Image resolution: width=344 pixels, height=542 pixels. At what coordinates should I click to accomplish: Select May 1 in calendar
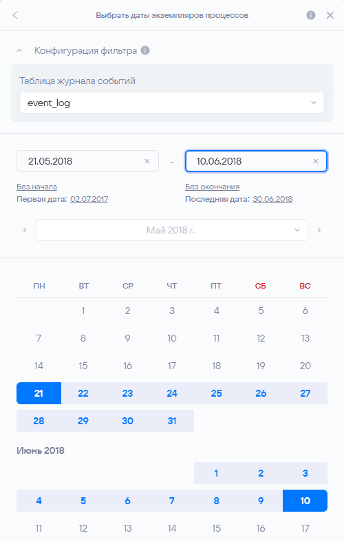click(83, 311)
